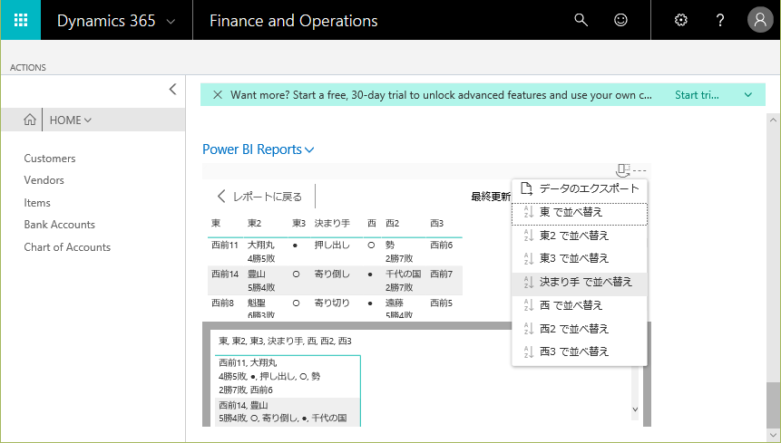
Task: Select the 千代の国 cell
Action: point(403,274)
